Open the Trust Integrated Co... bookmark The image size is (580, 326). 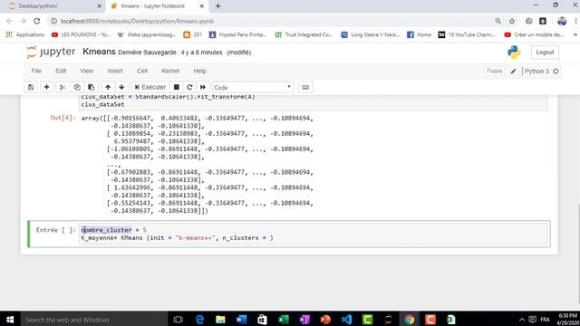point(304,34)
